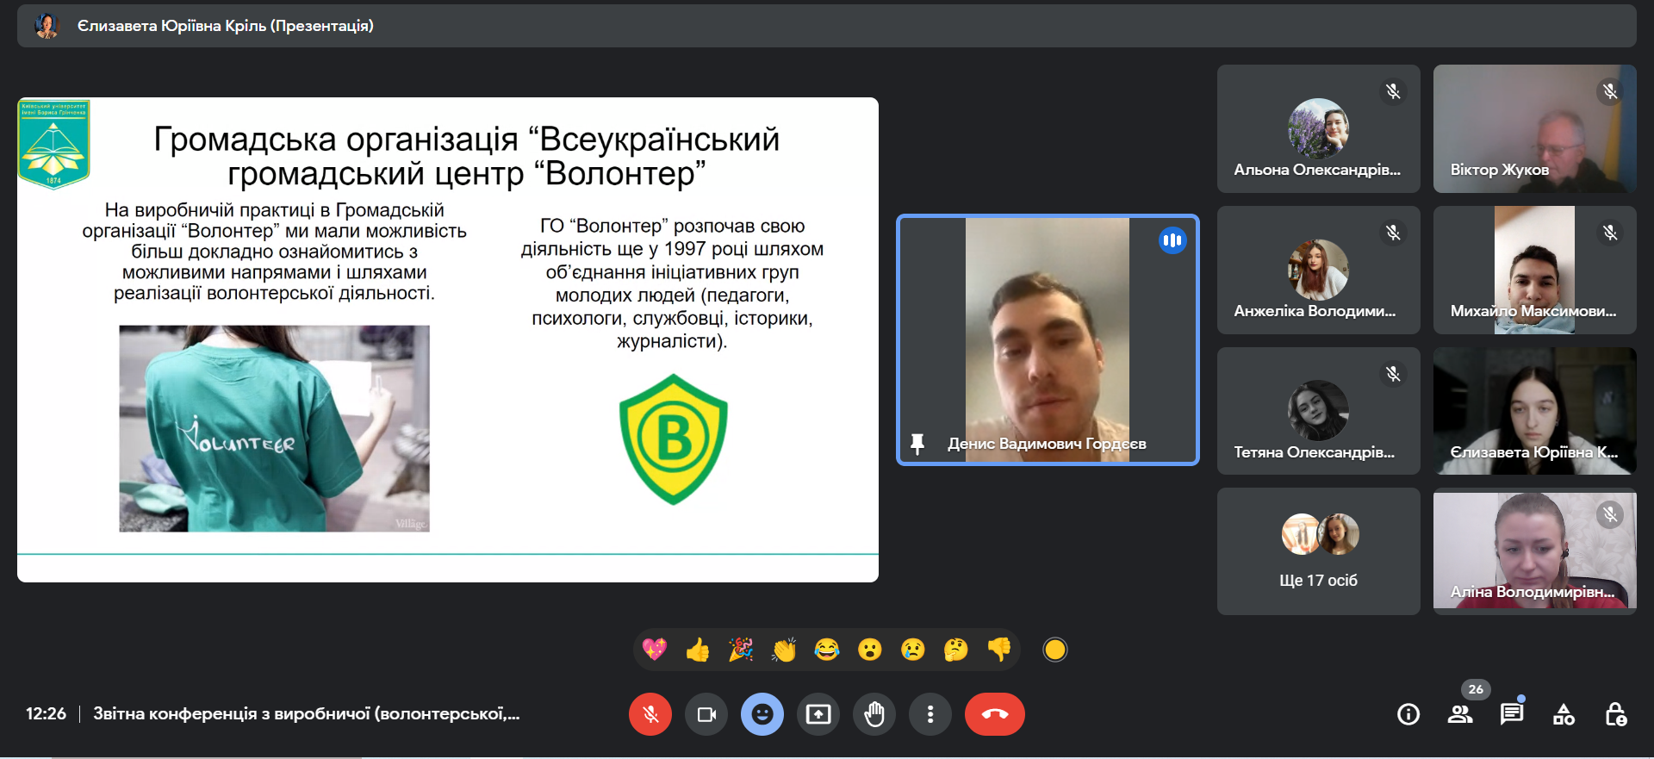Image resolution: width=1654 pixels, height=759 pixels.
Task: Show the people list with 26 participants
Action: pyautogui.click(x=1460, y=714)
